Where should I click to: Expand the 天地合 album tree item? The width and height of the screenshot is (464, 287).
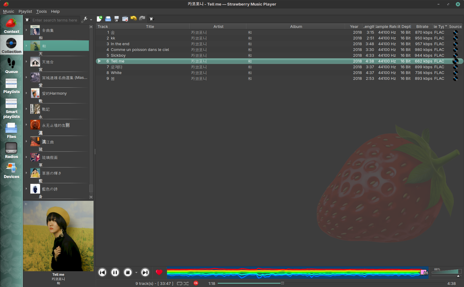[26, 62]
